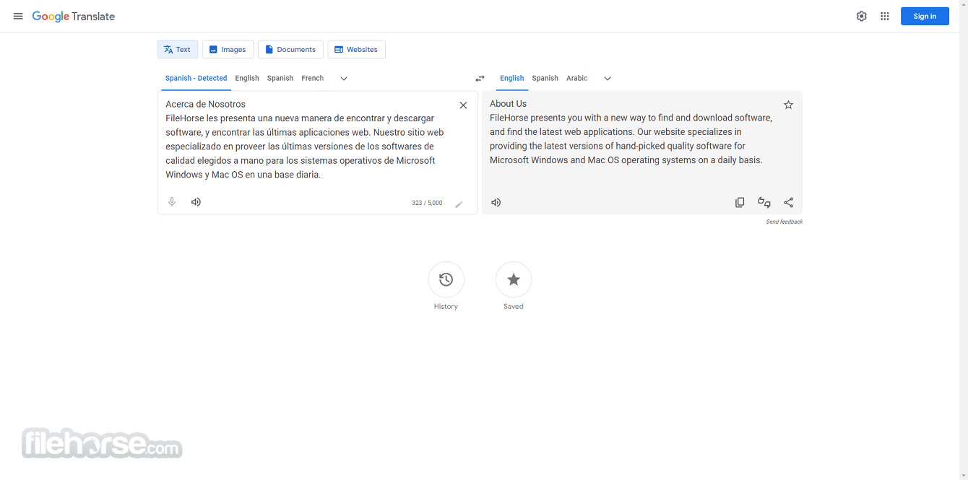Viewport: 968px width, 480px height.
Task: Choose English as source language
Action: [x=247, y=78]
